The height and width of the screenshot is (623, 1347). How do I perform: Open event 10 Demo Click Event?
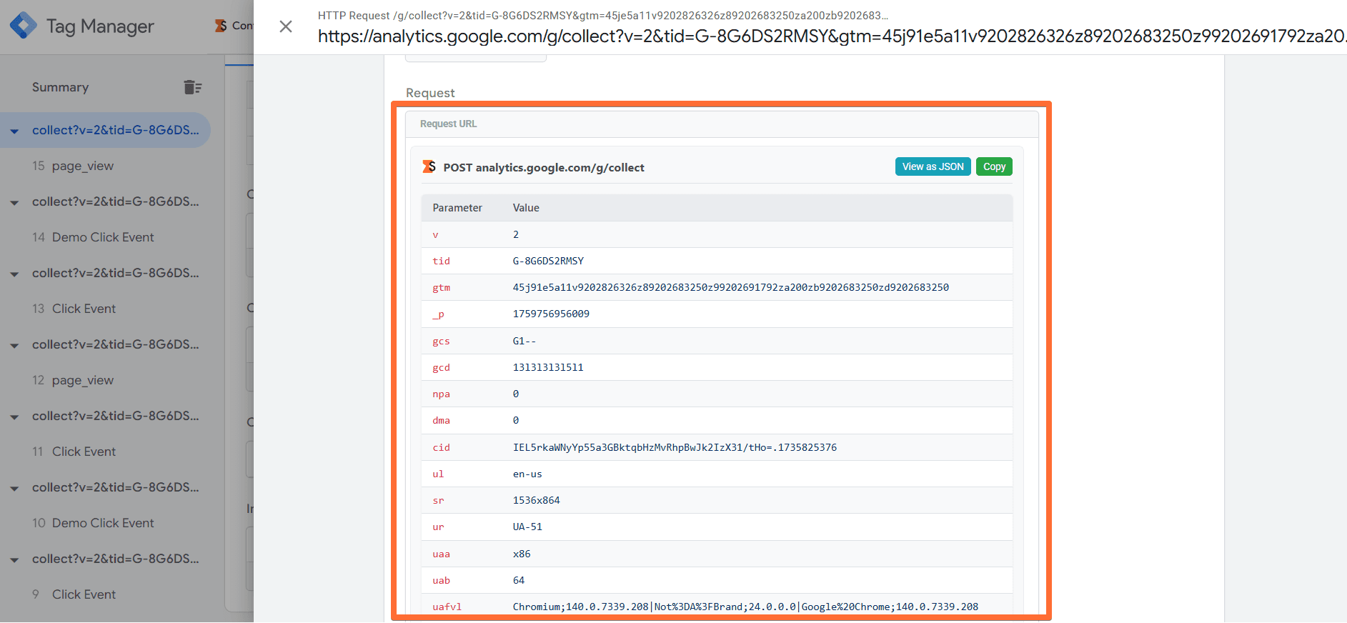point(102,523)
